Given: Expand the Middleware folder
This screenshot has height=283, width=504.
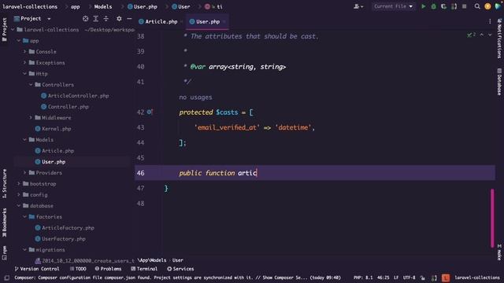Looking at the screenshot, I should (x=31, y=118).
